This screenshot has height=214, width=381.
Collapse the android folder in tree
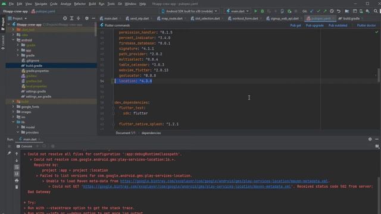click(13, 40)
